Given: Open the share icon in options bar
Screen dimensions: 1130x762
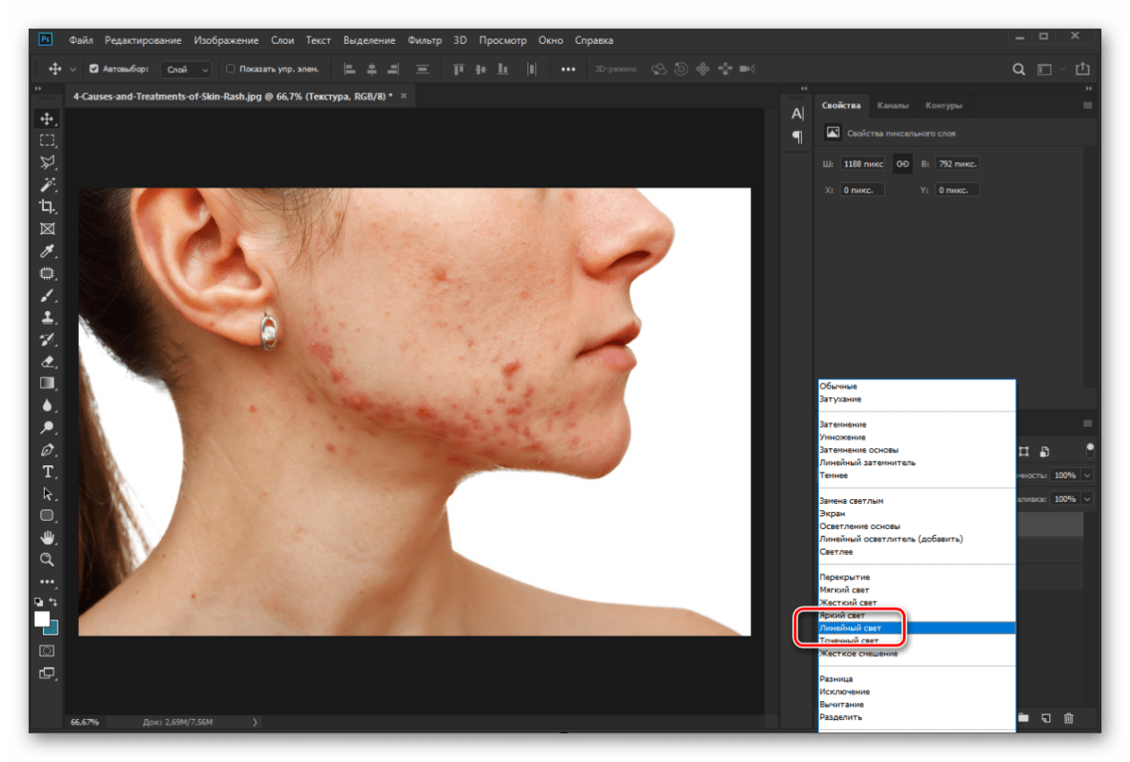Looking at the screenshot, I should click(x=1082, y=69).
